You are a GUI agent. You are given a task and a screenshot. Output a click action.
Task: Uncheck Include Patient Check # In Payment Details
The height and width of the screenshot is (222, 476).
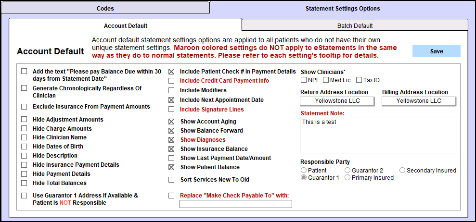point(171,72)
